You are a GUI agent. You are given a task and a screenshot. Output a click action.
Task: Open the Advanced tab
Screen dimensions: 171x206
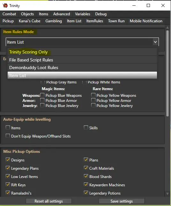pos(62,14)
